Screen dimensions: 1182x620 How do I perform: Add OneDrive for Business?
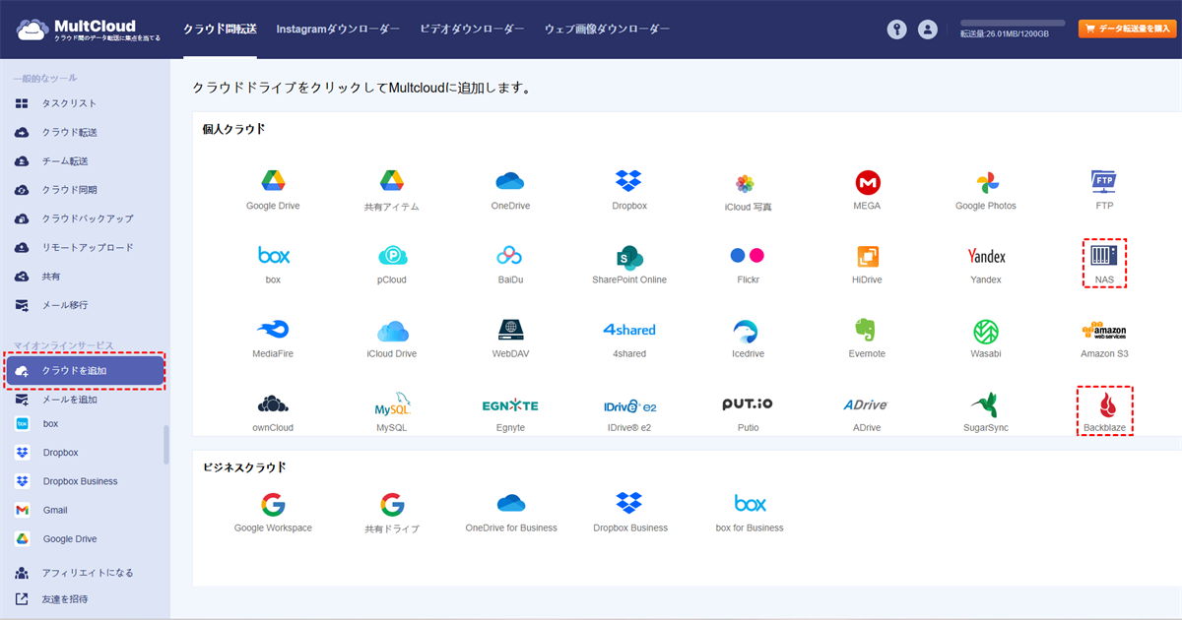[510, 504]
